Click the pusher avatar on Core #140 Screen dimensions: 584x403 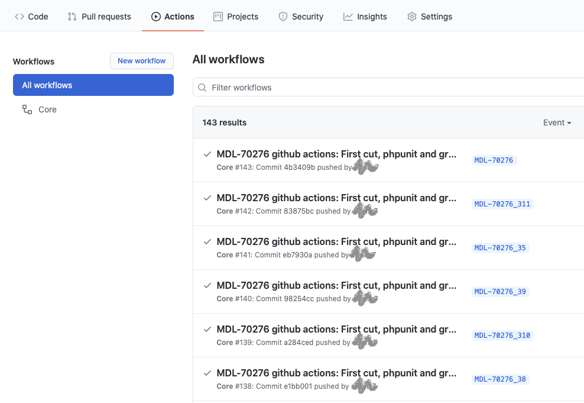pyautogui.click(x=365, y=298)
